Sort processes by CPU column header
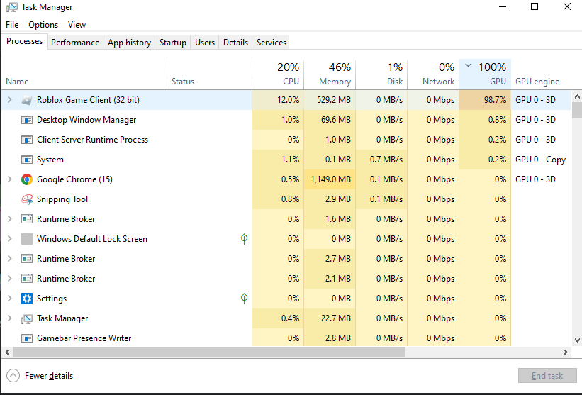The image size is (582, 395). click(x=278, y=74)
